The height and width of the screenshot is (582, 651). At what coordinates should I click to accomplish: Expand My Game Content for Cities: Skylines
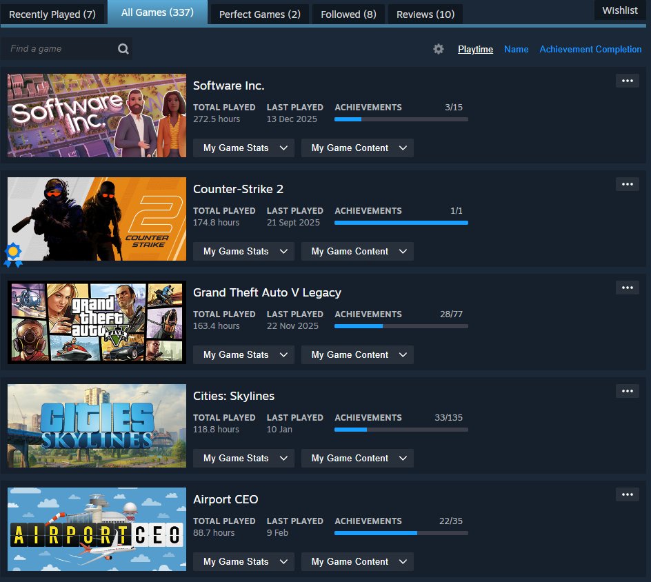tap(357, 458)
